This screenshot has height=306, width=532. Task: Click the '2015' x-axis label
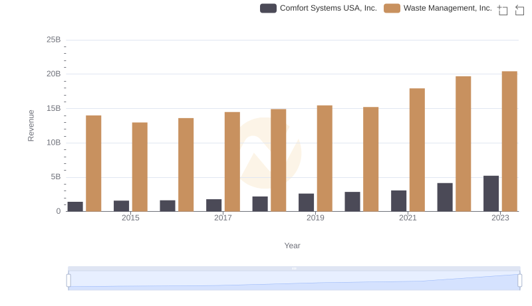click(130, 218)
